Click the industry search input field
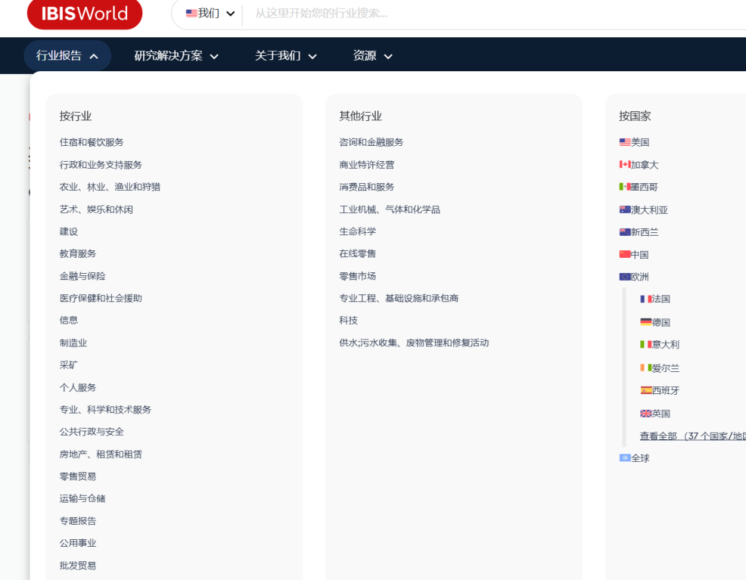This screenshot has height=580, width=746. pos(414,14)
